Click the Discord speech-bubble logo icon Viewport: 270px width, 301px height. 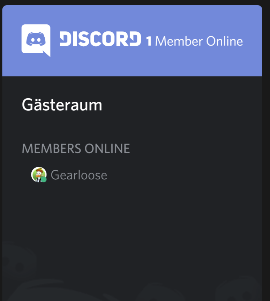pyautogui.click(x=36, y=40)
